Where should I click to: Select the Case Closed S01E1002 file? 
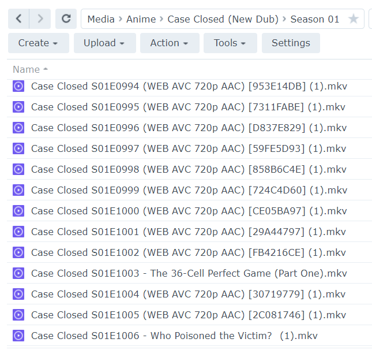pyautogui.click(x=189, y=252)
